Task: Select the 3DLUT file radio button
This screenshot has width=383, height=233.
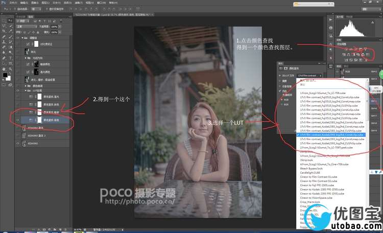Action: click(281, 76)
